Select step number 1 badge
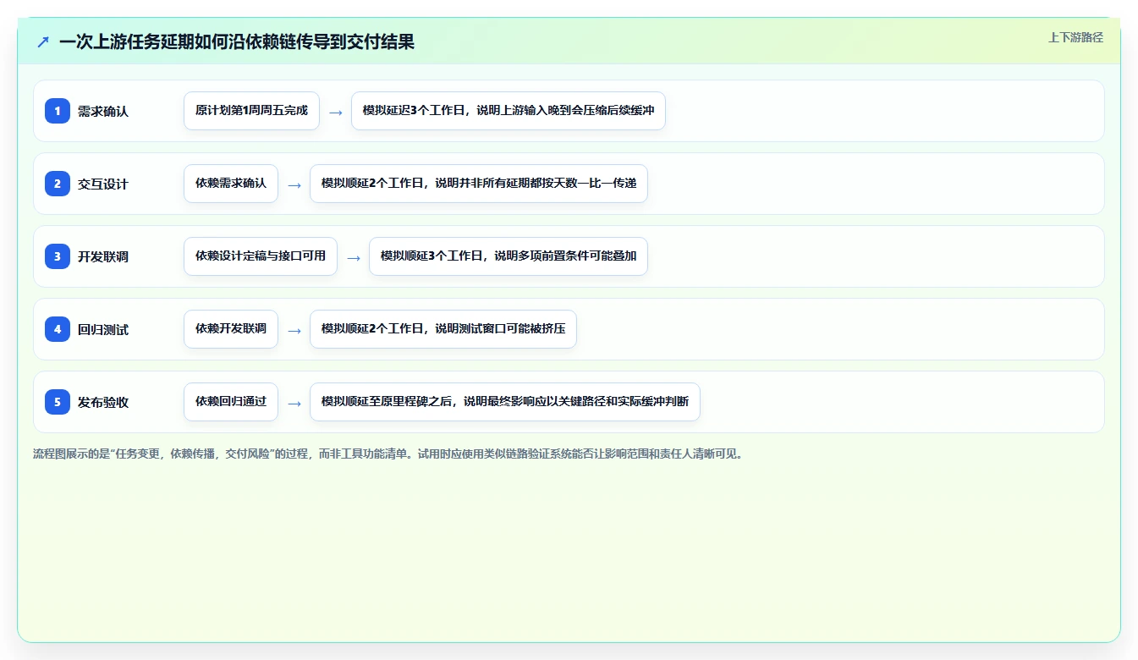Screen dimensions: 1138x660 58,111
